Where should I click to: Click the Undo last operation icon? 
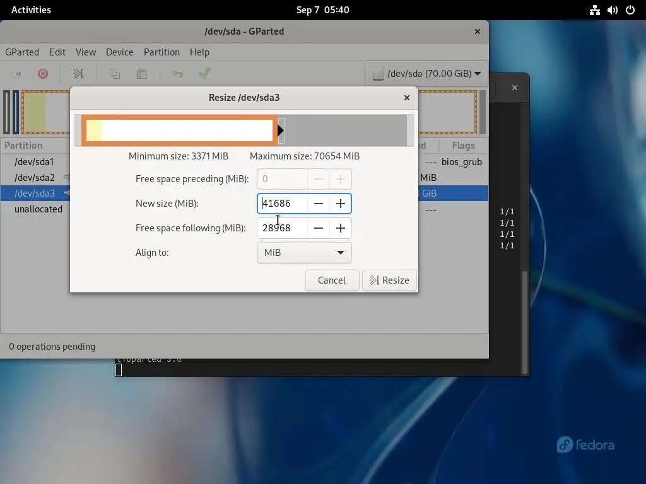(x=177, y=74)
